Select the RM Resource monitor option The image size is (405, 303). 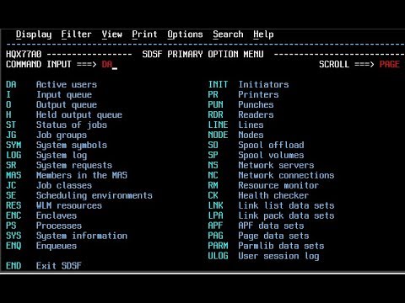pos(264,185)
